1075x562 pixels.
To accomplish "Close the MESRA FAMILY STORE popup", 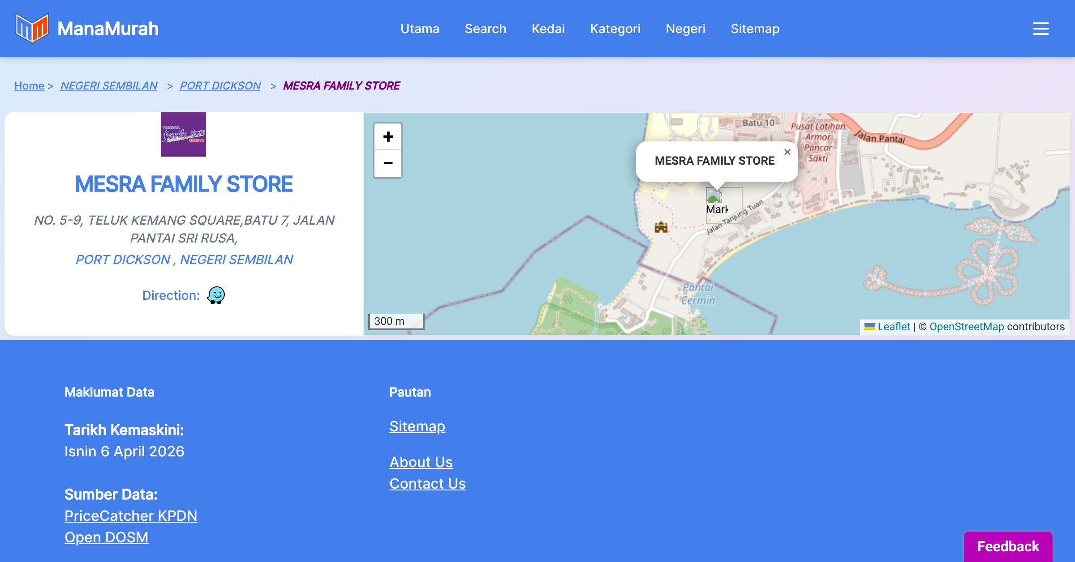I will 787,152.
